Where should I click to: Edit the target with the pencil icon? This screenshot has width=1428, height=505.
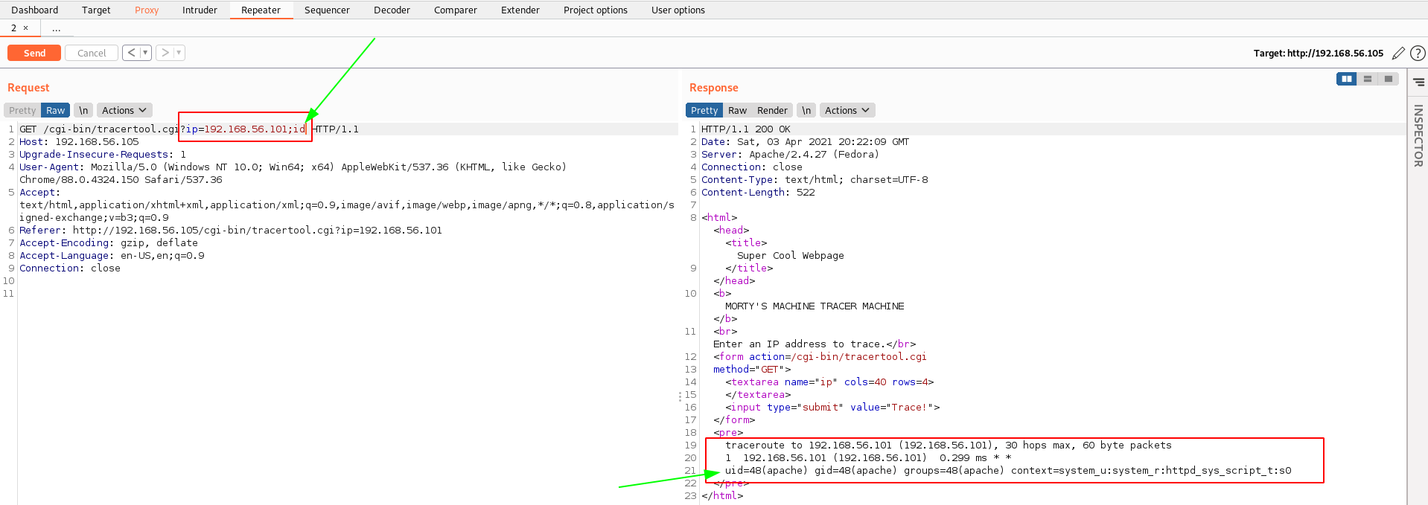1398,54
